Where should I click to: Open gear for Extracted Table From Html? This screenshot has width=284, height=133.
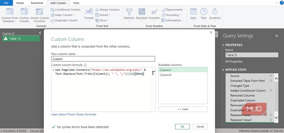pos(271,81)
